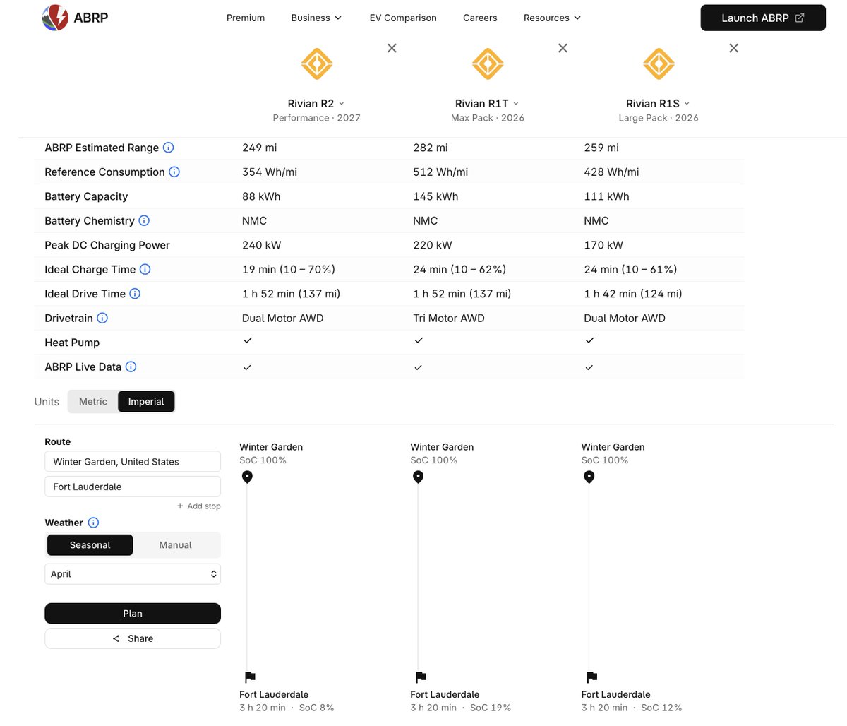Screen dimensions: 847x726
Task: Remove Rivian R1S from comparison
Action: [x=734, y=48]
